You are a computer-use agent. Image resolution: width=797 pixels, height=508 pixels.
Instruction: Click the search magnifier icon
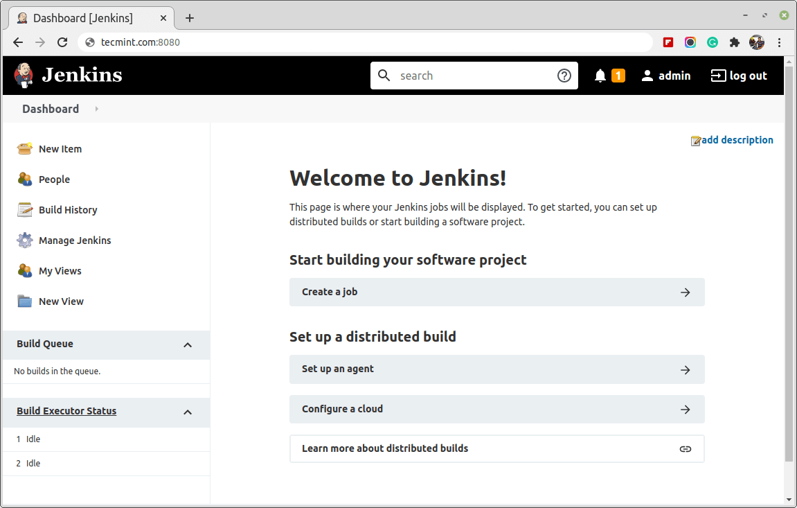[384, 76]
